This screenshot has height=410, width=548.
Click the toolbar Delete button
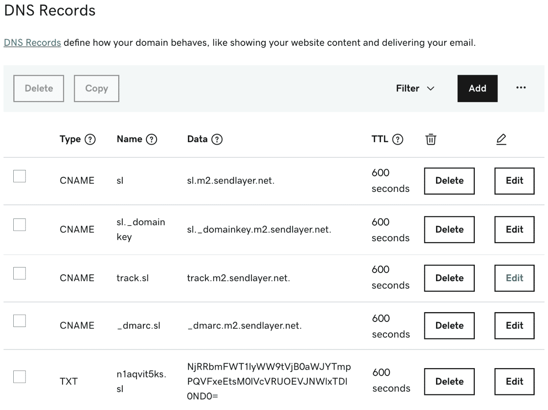(38, 89)
